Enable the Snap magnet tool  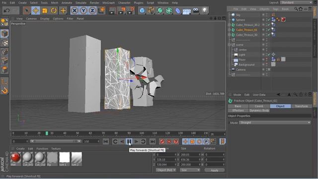[x=4, y=90]
